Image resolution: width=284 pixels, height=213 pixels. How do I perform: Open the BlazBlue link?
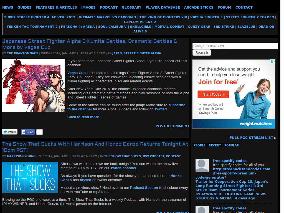[x=246, y=27]
